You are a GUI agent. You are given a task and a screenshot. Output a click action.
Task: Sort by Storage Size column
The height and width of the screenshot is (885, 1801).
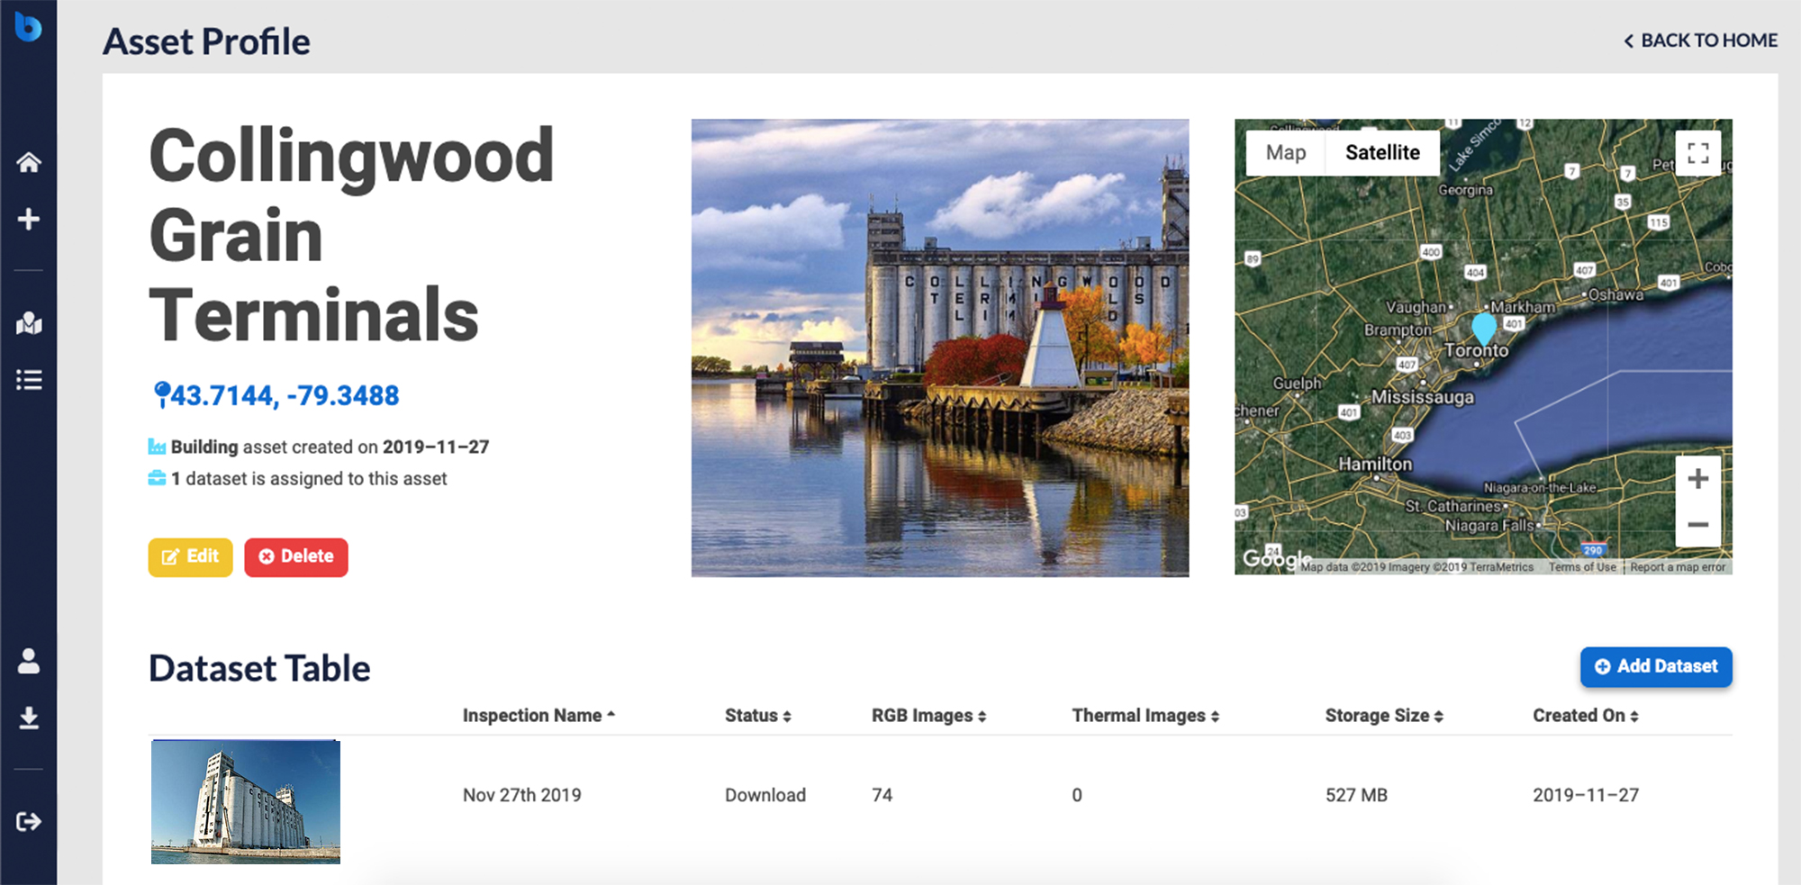pyautogui.click(x=1384, y=716)
